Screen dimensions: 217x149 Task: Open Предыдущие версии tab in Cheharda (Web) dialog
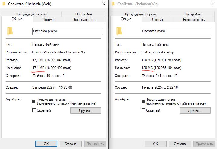(32, 14)
